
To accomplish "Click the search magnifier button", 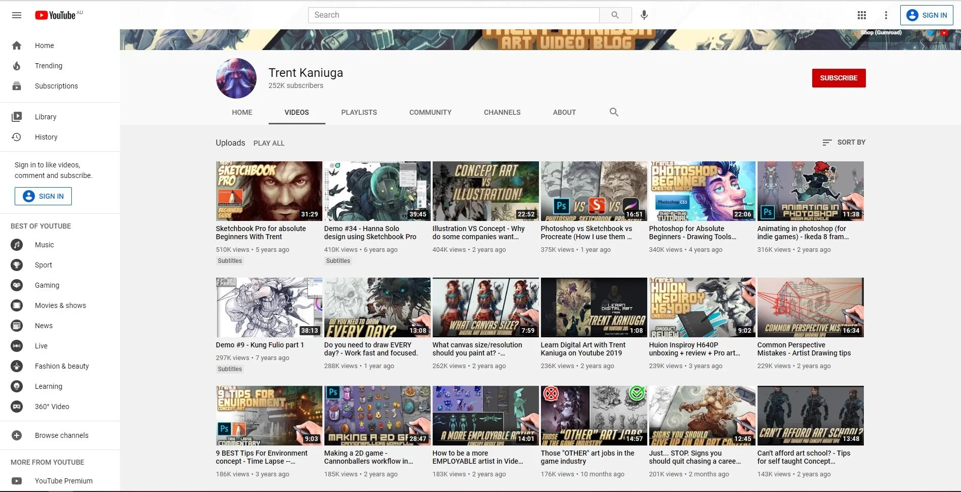I will coord(615,15).
